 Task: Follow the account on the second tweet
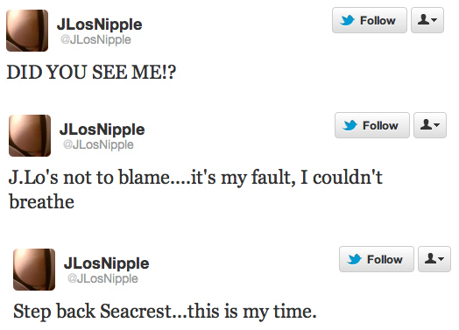coord(372,125)
